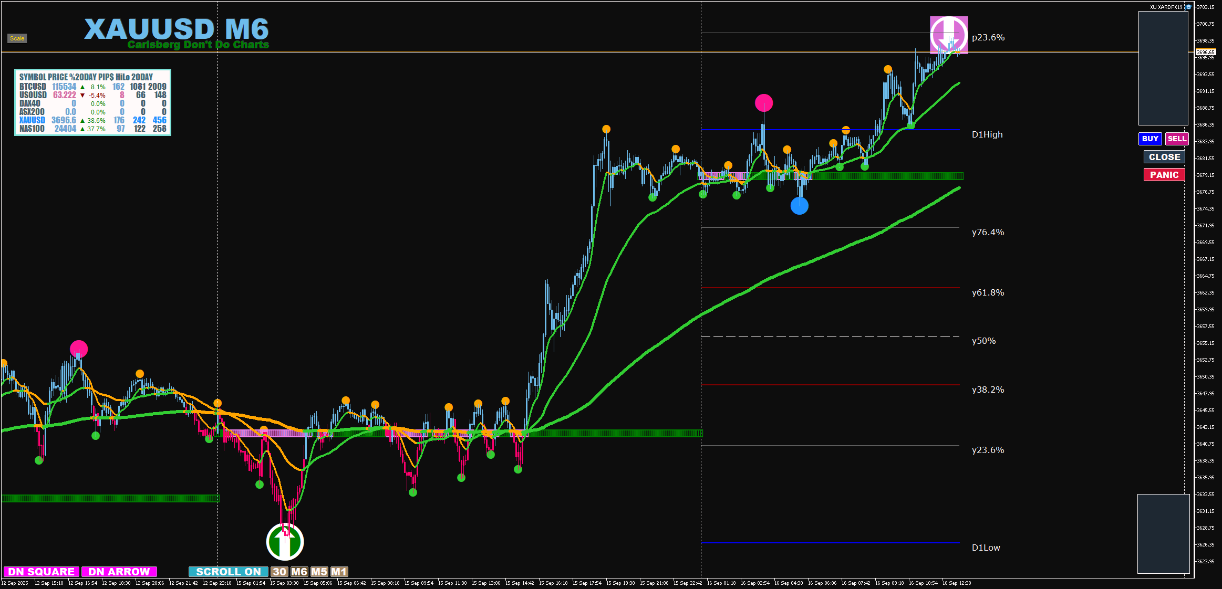This screenshot has height=589, width=1222.
Task: Click the pink down-arrow sell signal icon
Action: tap(949, 35)
